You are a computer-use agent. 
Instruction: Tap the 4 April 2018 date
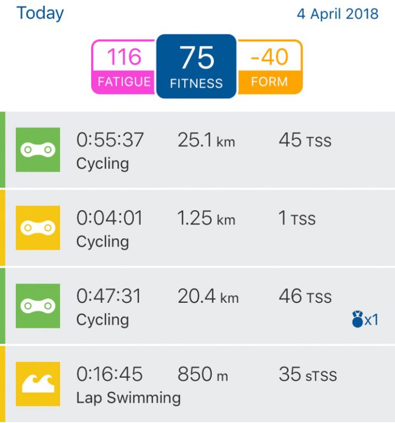click(x=337, y=14)
